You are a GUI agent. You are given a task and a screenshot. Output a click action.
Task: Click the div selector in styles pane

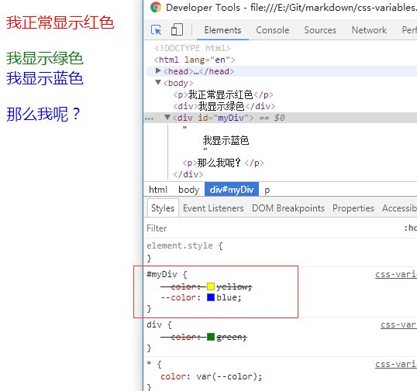tap(154, 324)
